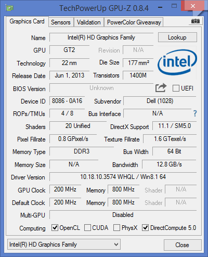Check the PhysX checkbox
The width and height of the screenshot is (208, 257).
coord(116,228)
